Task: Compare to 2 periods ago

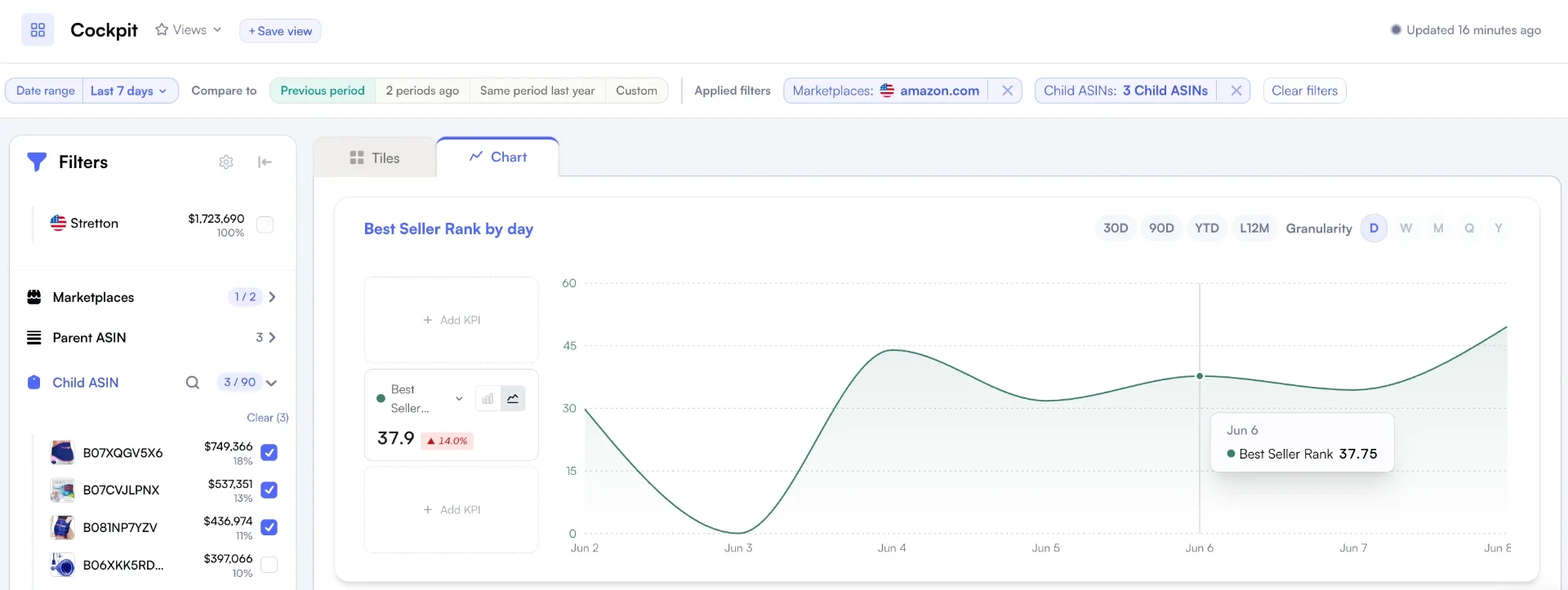Action: [422, 91]
